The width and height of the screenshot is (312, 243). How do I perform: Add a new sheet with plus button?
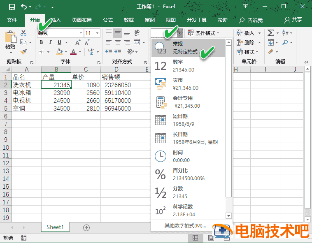click(86, 228)
